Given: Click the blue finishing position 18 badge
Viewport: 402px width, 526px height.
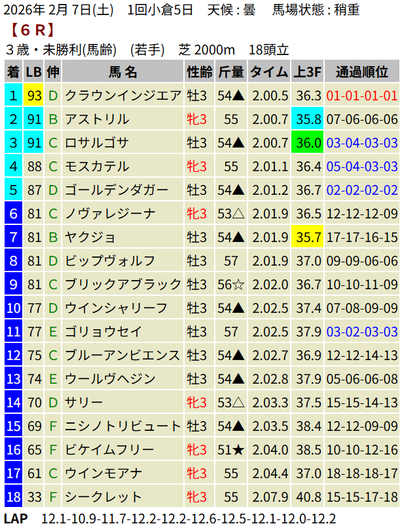Looking at the screenshot, I should [13, 497].
